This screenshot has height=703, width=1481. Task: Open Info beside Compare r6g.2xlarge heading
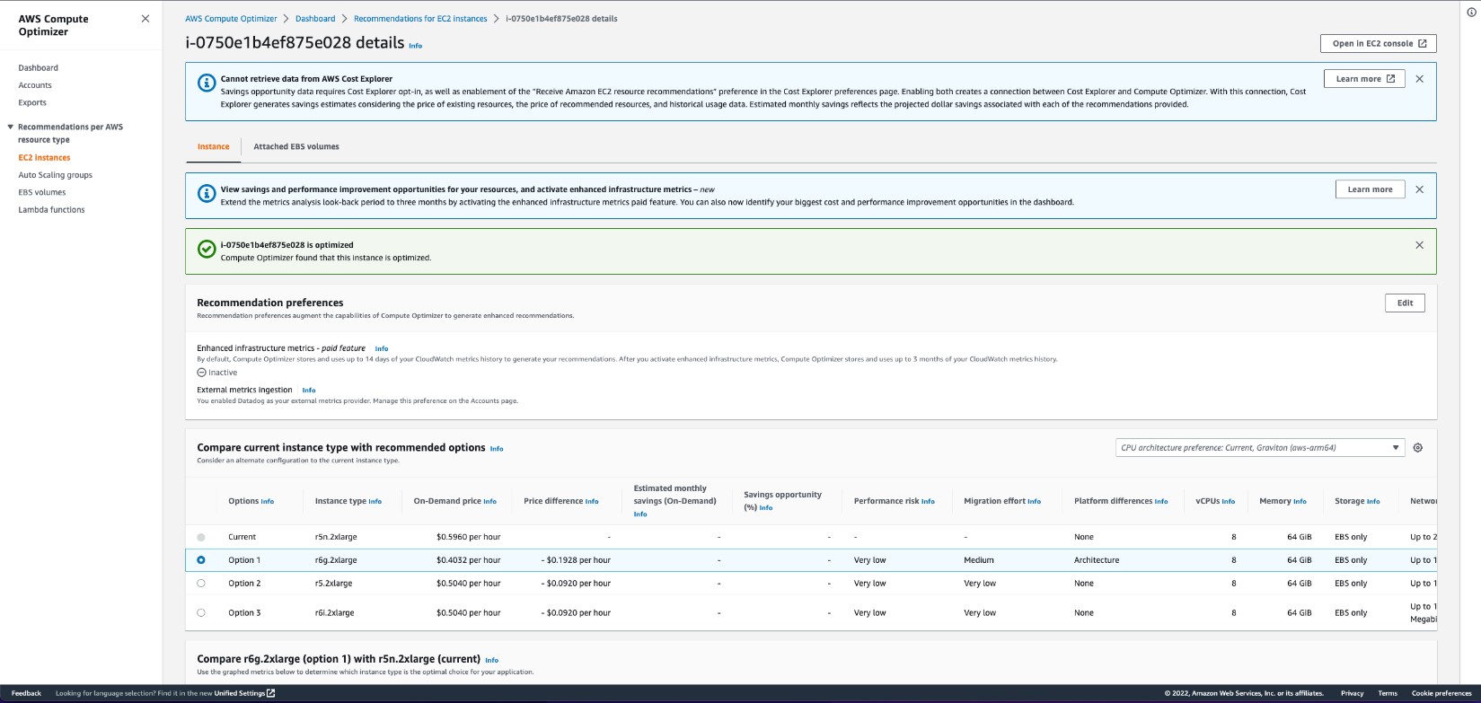tap(491, 660)
